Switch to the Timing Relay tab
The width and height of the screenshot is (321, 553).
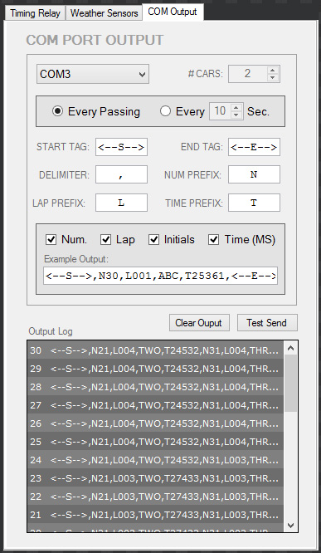(35, 13)
